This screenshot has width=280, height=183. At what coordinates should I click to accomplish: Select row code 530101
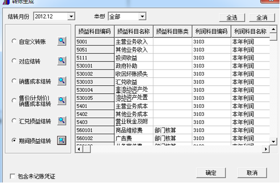pyautogui.click(x=95, y=66)
